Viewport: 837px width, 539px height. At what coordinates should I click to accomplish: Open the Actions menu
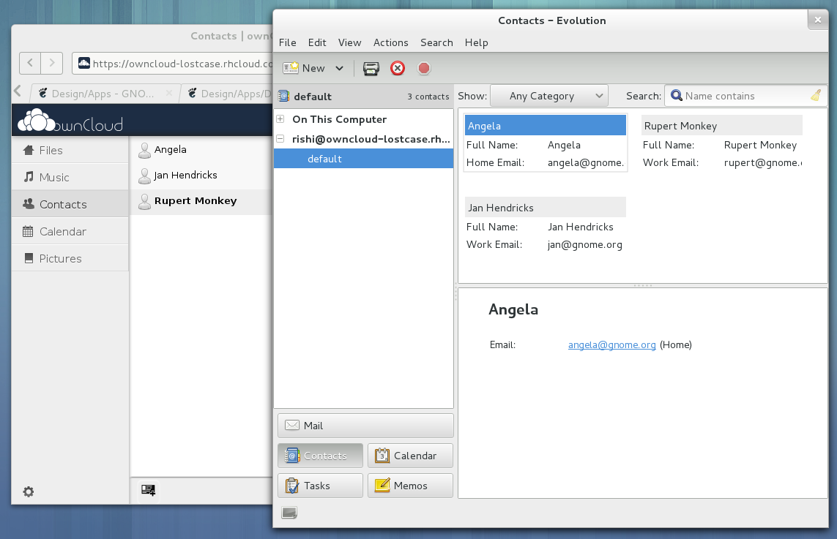coord(391,42)
